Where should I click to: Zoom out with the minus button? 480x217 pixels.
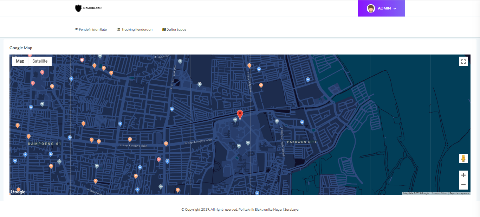463,185
